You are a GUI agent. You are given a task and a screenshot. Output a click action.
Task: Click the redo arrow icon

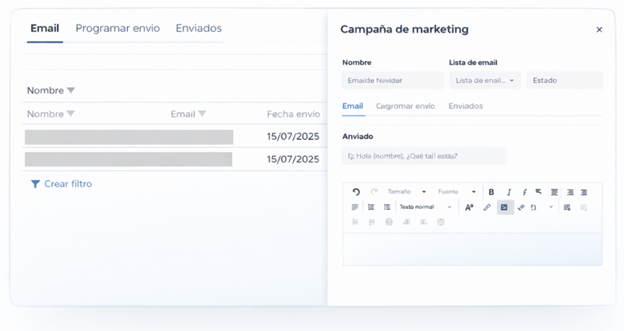tap(374, 192)
